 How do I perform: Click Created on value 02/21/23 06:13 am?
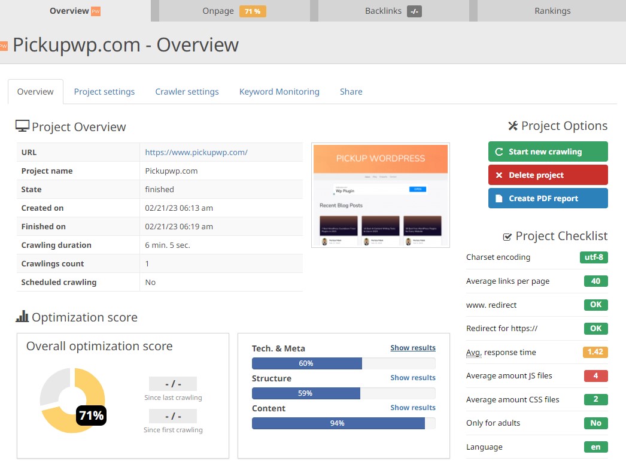tap(179, 208)
